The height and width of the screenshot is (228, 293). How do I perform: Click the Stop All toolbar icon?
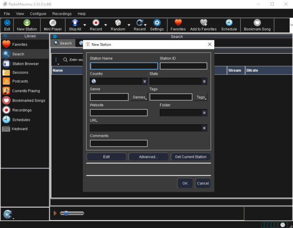pos(75,23)
